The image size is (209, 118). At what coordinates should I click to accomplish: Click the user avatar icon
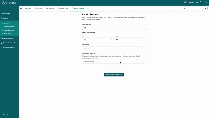[201, 3]
